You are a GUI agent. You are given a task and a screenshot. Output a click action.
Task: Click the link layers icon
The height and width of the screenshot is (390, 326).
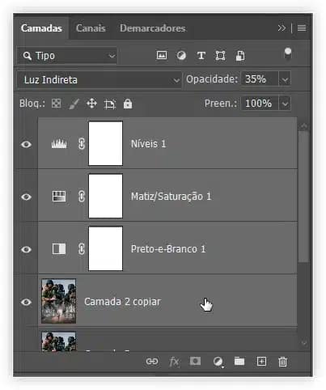click(152, 361)
